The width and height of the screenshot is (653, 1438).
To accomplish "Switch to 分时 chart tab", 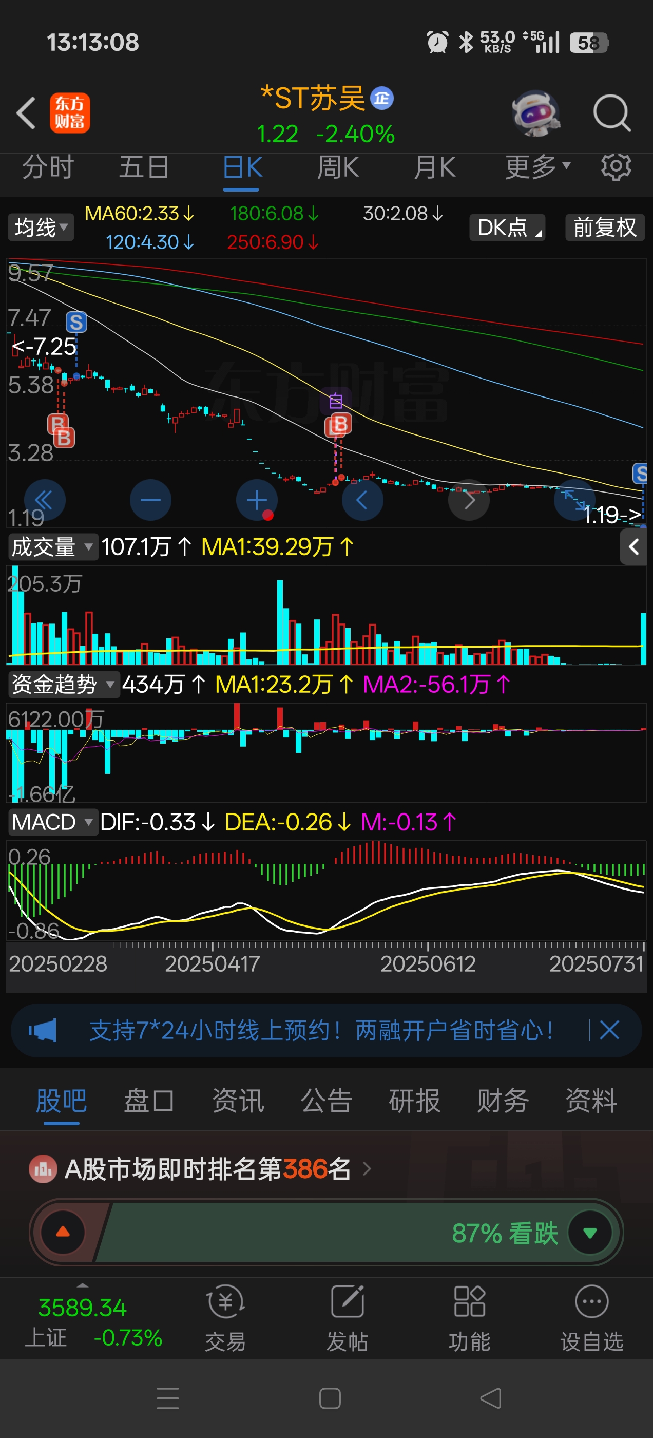I will coord(47,167).
